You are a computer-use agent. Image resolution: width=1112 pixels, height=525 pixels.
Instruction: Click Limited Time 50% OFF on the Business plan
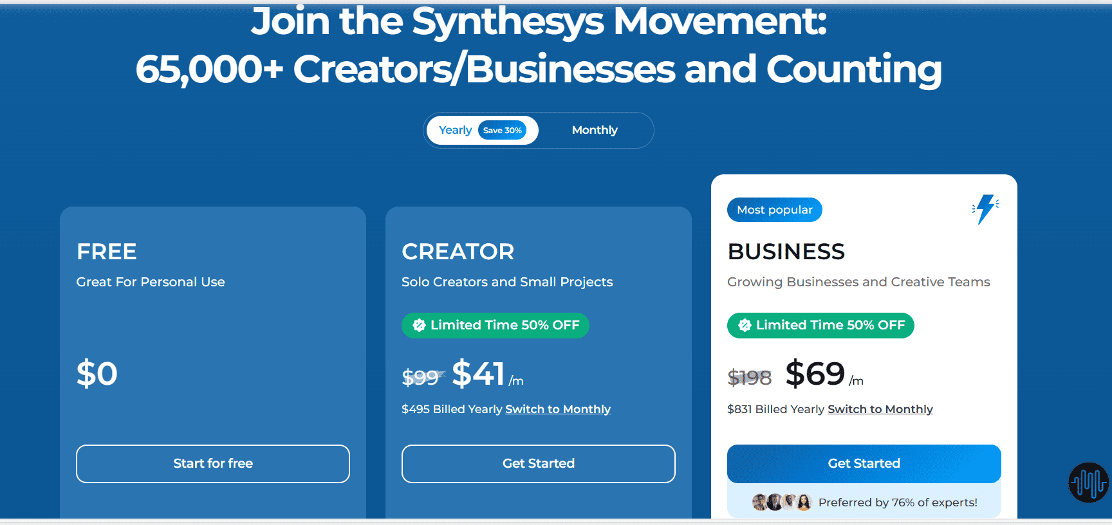point(821,326)
